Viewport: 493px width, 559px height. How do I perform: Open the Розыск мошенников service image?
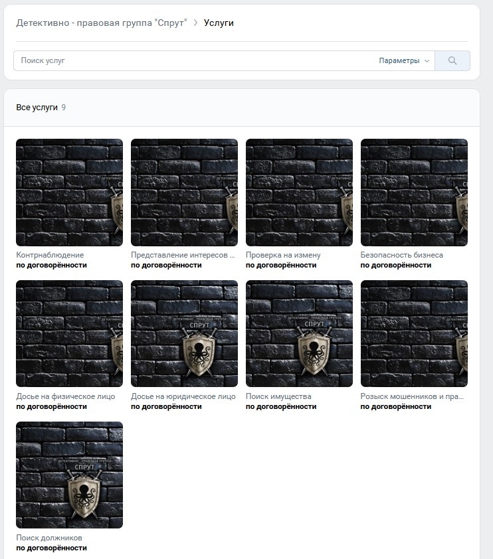coord(414,334)
